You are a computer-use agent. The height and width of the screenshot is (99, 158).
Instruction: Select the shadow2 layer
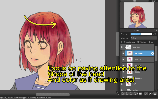pos(138,59)
